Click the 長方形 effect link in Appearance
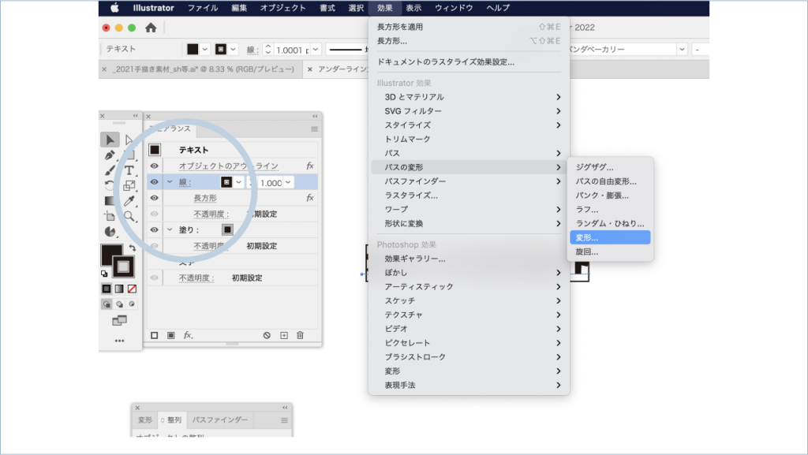This screenshot has height=455, width=808. pos(205,198)
